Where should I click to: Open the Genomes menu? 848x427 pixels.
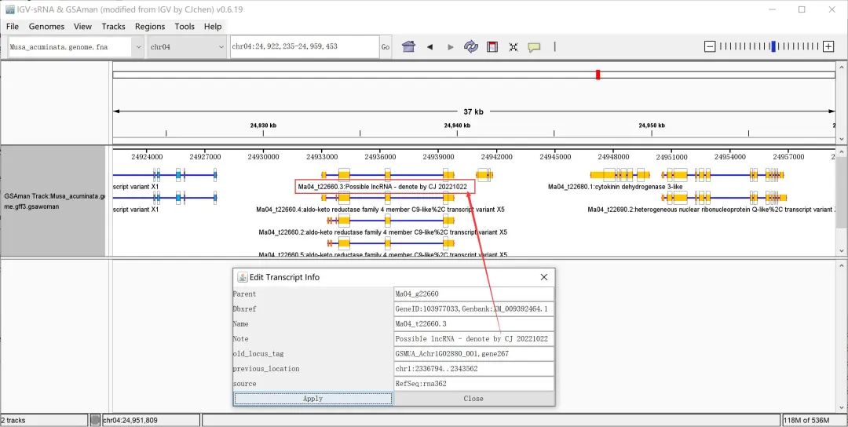pos(46,26)
